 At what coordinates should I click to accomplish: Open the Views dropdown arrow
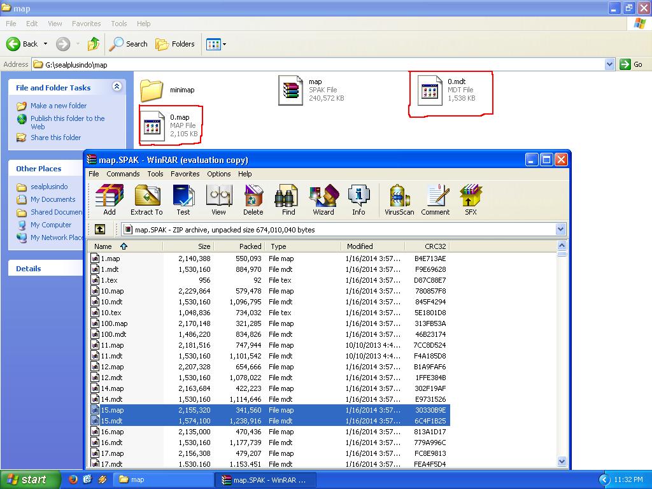tap(225, 44)
